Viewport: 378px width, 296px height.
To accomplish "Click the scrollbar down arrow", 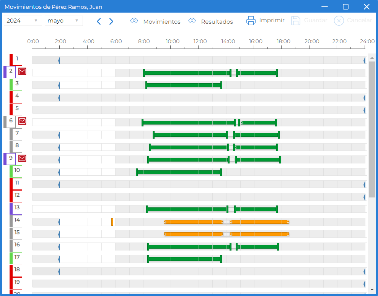I will pyautogui.click(x=372, y=290).
